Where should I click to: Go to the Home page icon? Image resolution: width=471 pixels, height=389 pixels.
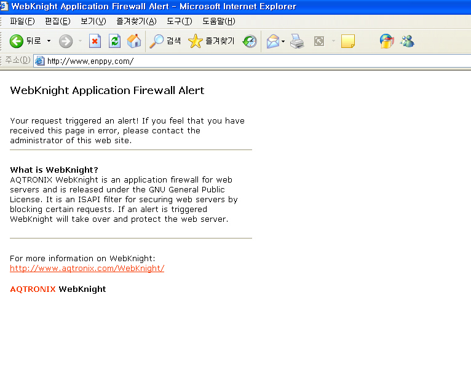coord(134,41)
